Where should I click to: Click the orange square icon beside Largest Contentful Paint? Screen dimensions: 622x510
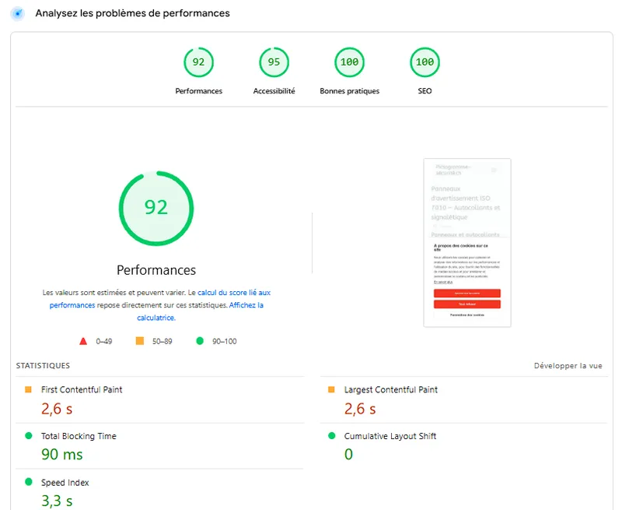pos(333,389)
